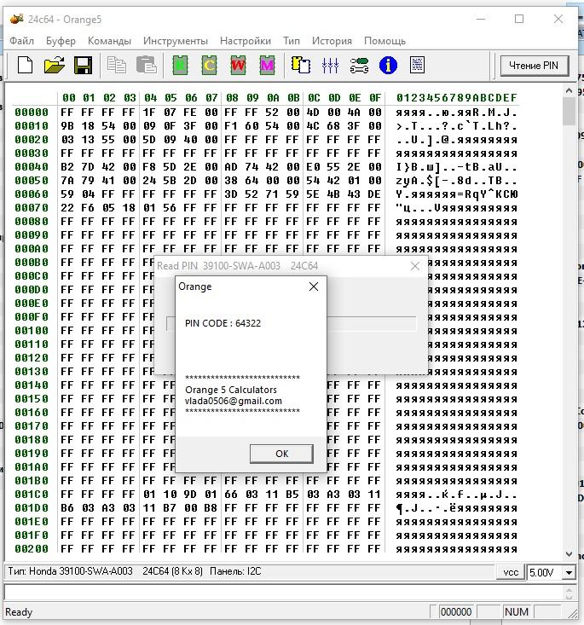Open the Инструменты menu

click(x=176, y=41)
